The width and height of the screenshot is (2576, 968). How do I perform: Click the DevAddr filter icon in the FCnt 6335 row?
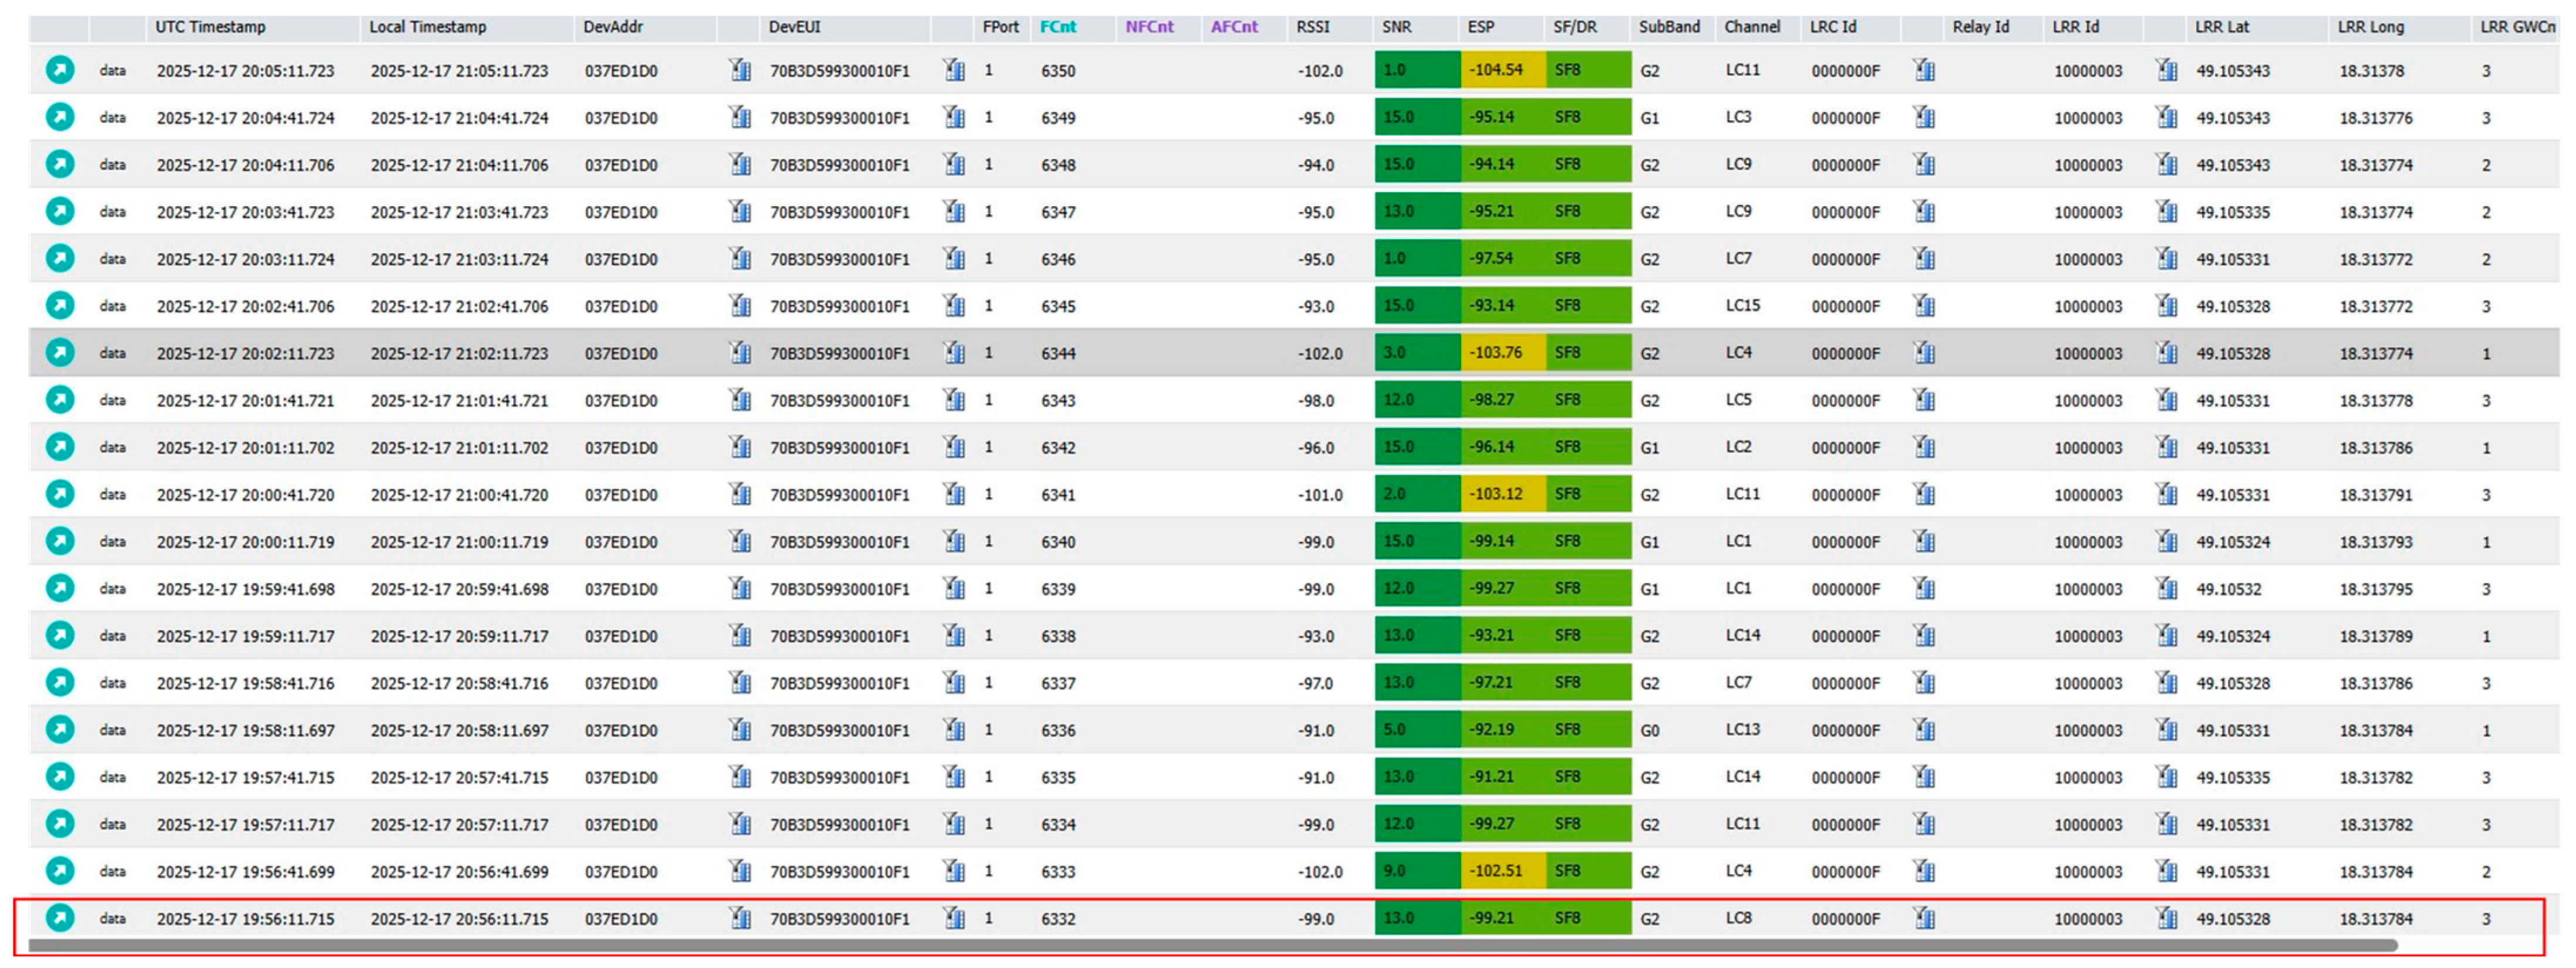coord(740,776)
